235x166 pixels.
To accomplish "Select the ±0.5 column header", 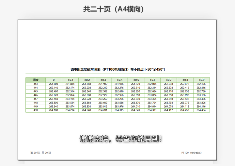I will tap(136, 80).
